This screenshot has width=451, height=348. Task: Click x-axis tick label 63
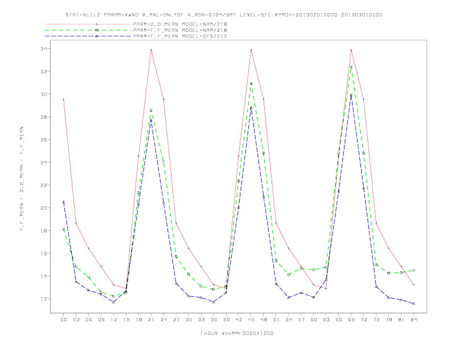click(326, 320)
